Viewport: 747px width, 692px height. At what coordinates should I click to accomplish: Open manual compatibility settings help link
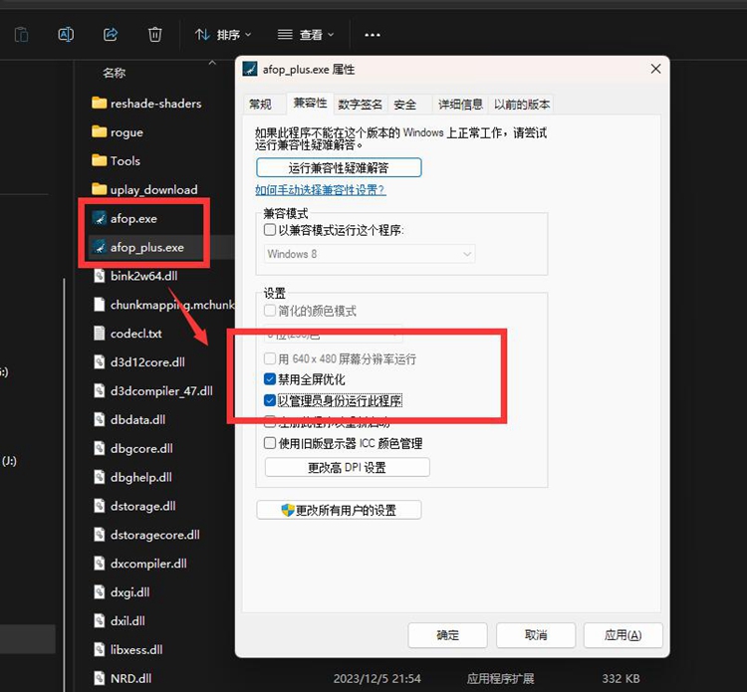click(320, 189)
